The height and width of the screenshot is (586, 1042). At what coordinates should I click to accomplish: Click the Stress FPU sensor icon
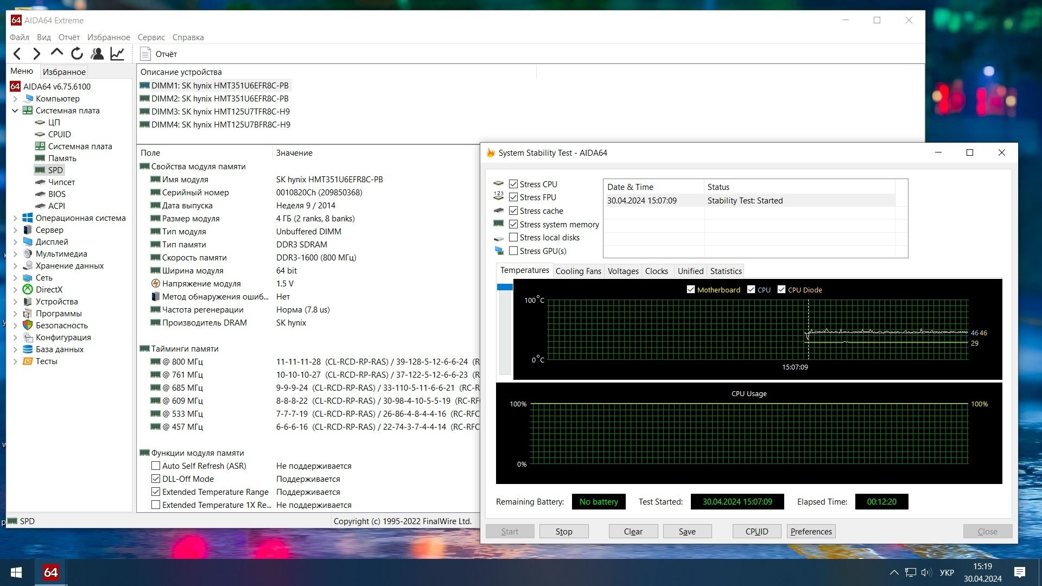pyautogui.click(x=499, y=197)
